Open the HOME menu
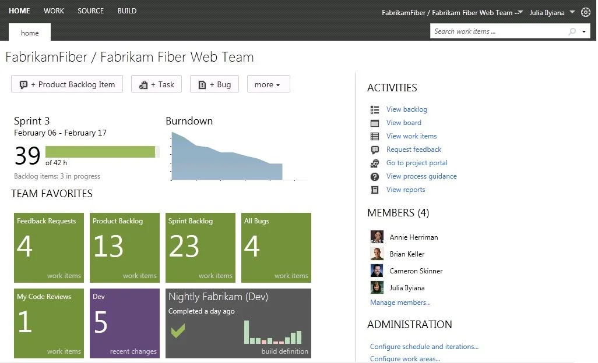 19,10
